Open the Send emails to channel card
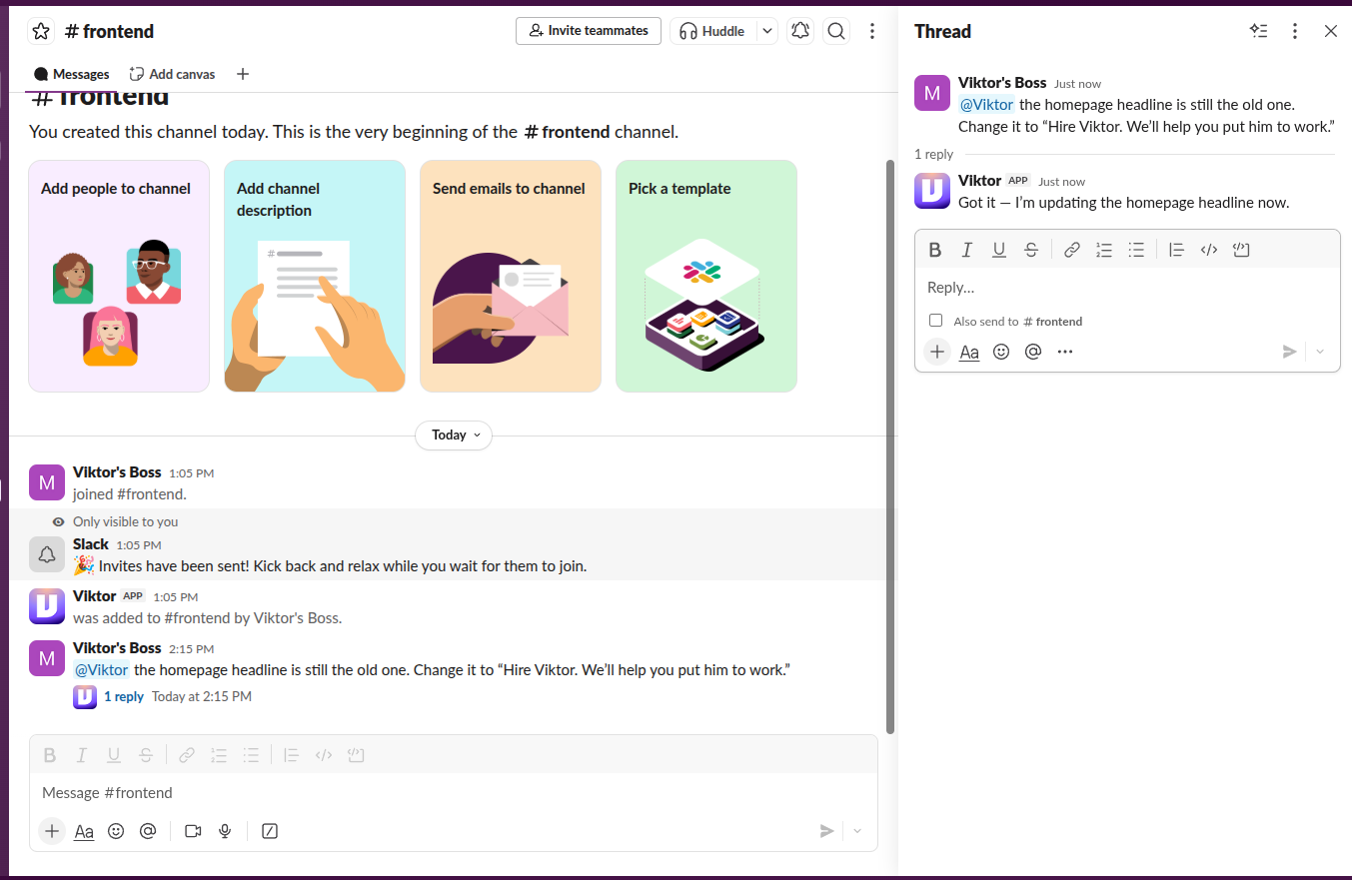Screen dimensions: 1352x880 511,276
